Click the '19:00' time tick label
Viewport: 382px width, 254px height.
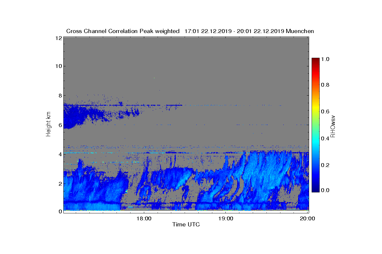(x=225, y=218)
